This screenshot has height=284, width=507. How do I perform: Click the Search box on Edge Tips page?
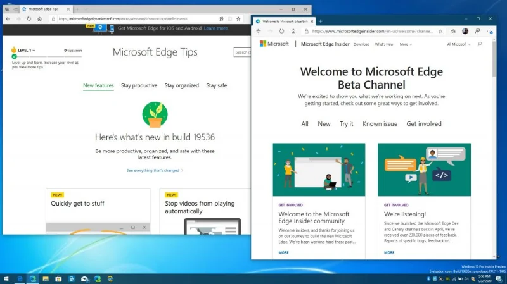[x=242, y=52]
